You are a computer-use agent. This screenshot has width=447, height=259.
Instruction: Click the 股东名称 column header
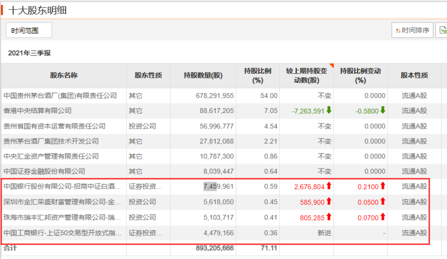pyautogui.click(x=64, y=75)
